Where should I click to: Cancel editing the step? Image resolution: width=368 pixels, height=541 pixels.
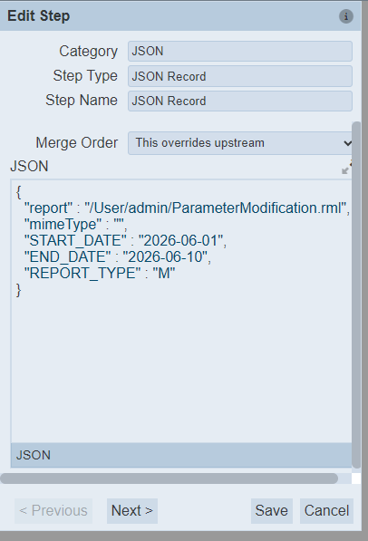pos(326,510)
